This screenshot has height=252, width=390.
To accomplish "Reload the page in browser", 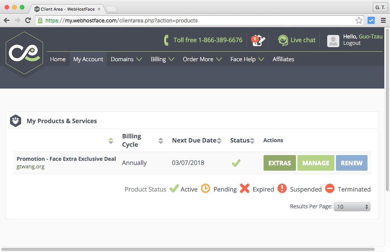I will (28, 21).
